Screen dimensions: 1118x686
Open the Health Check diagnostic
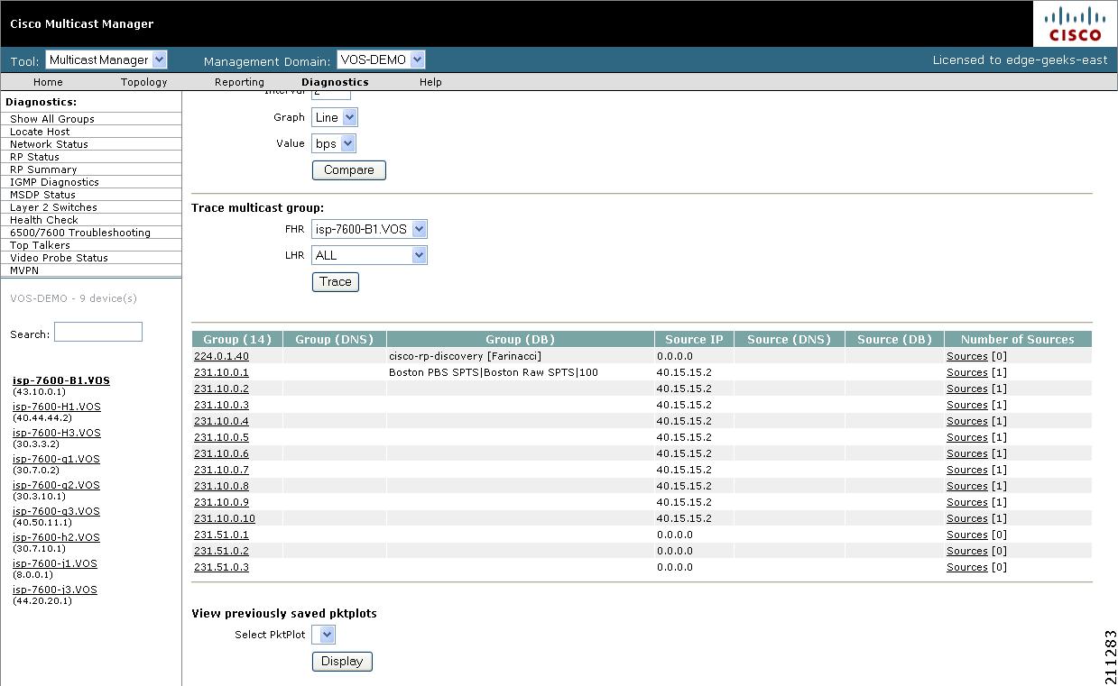(x=43, y=219)
